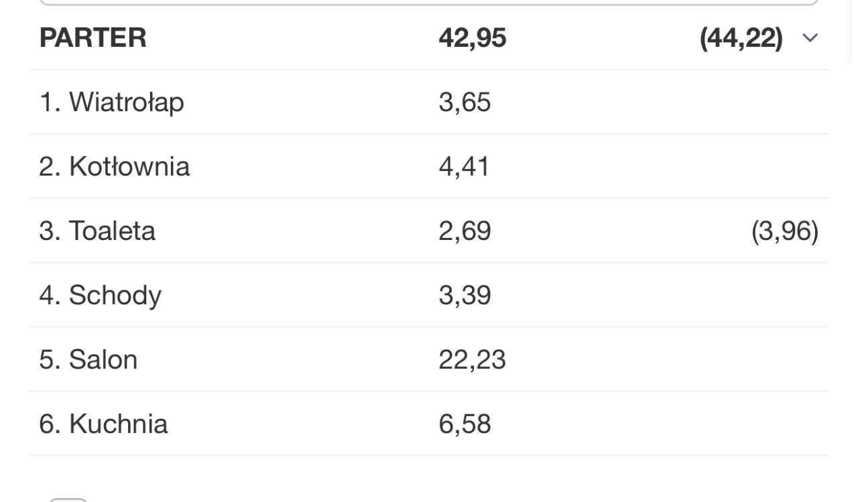Click the Kuchnia area 6,58

click(x=465, y=424)
